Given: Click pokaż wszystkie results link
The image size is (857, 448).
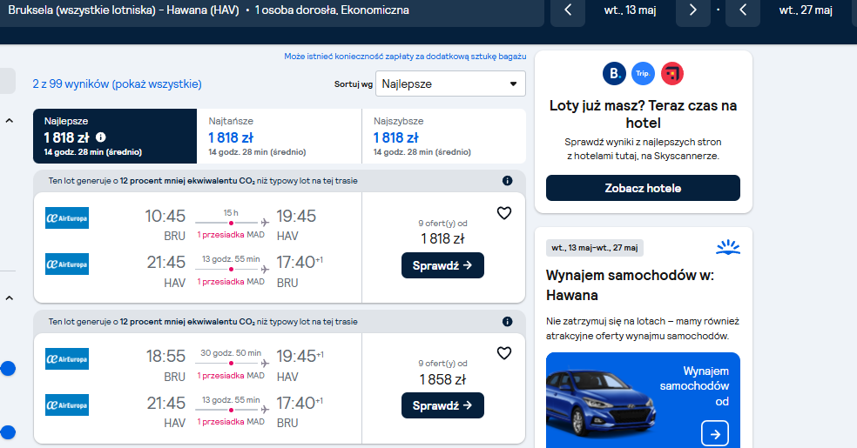Looking at the screenshot, I should [157, 84].
